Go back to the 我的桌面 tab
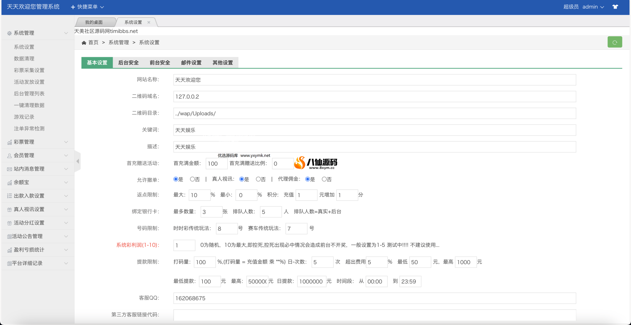631x325 pixels. pyautogui.click(x=94, y=22)
